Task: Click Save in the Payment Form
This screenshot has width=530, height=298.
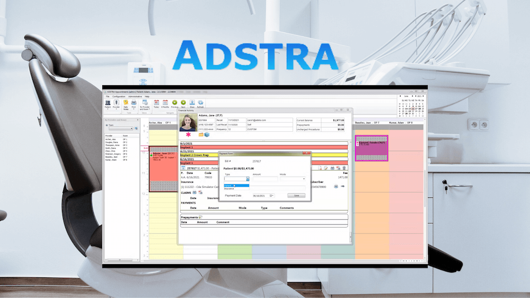Action: click(296, 195)
